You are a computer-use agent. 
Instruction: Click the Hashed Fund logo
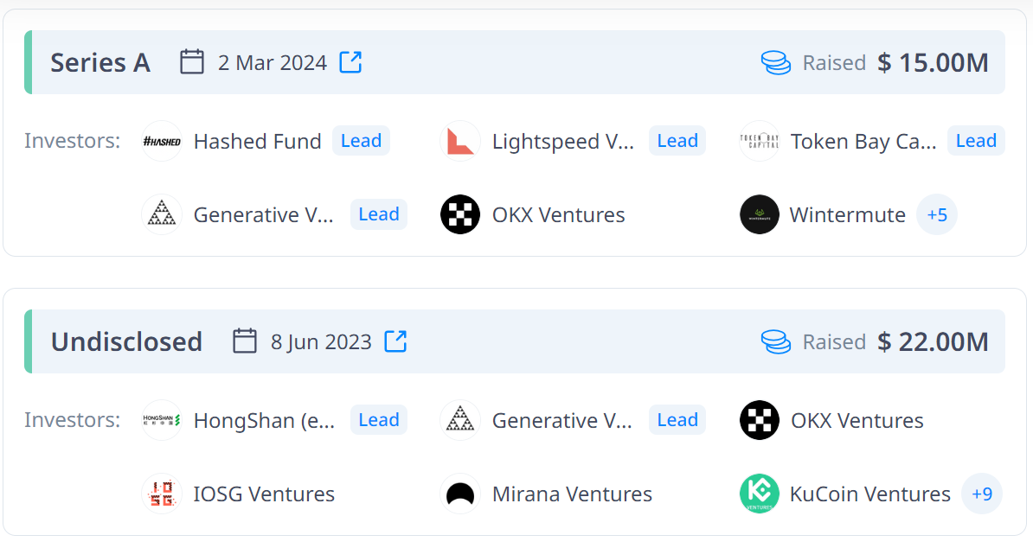(162, 141)
